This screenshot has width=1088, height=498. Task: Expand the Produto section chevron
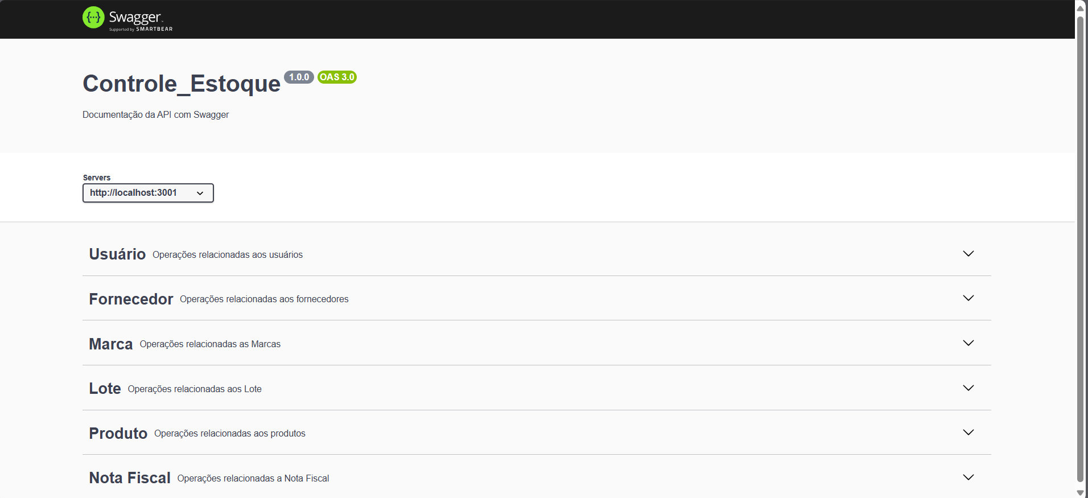tap(968, 433)
